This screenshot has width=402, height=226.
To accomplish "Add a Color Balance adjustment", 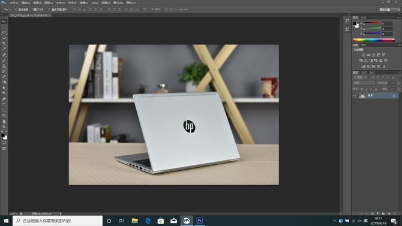I will [x=366, y=61].
